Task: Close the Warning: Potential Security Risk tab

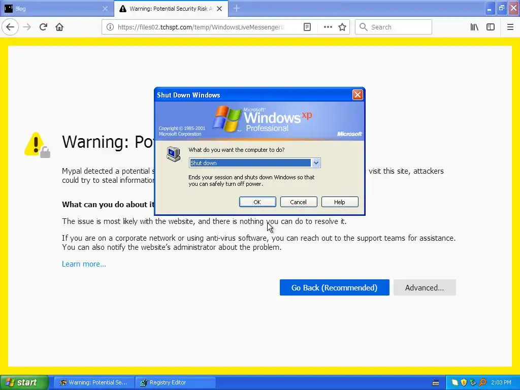Action: click(x=219, y=9)
